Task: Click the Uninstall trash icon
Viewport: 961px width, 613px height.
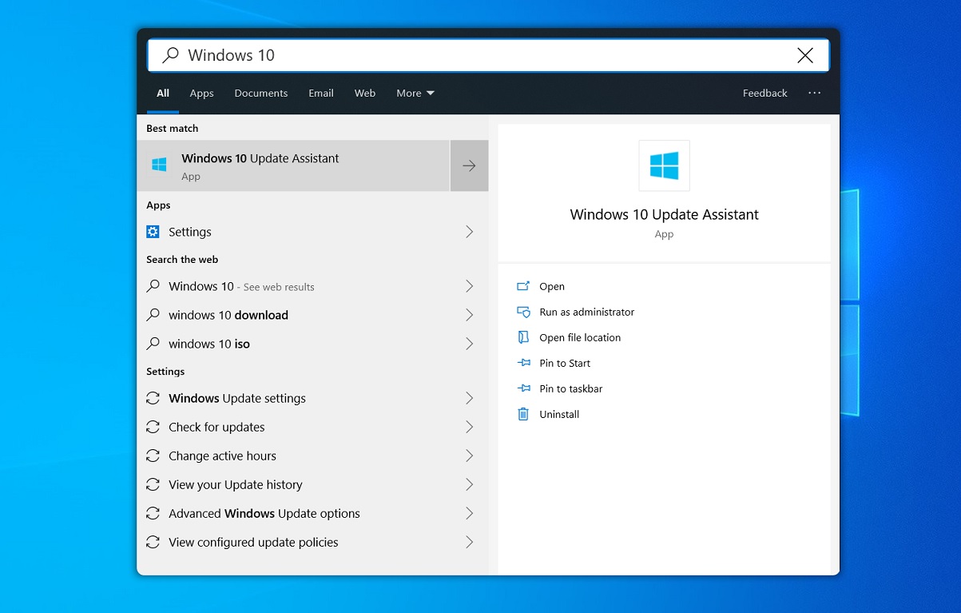Action: [524, 414]
